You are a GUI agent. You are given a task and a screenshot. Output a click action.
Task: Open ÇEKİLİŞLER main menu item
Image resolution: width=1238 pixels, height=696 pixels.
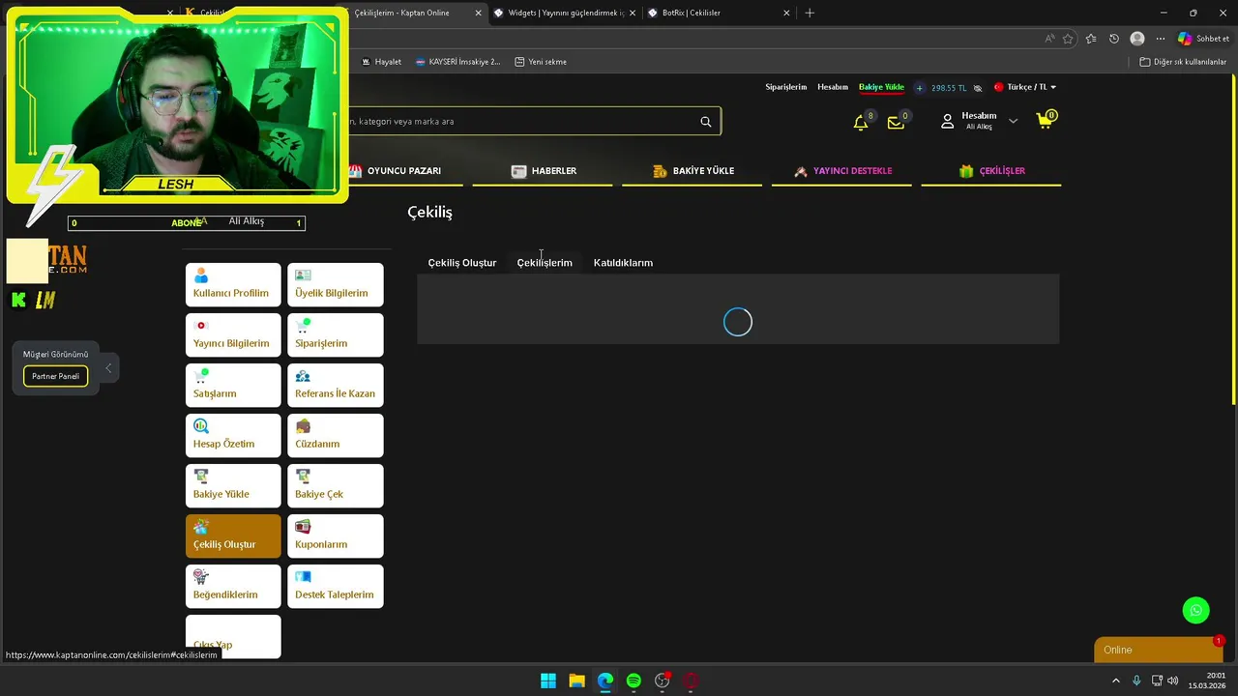pos(991,171)
